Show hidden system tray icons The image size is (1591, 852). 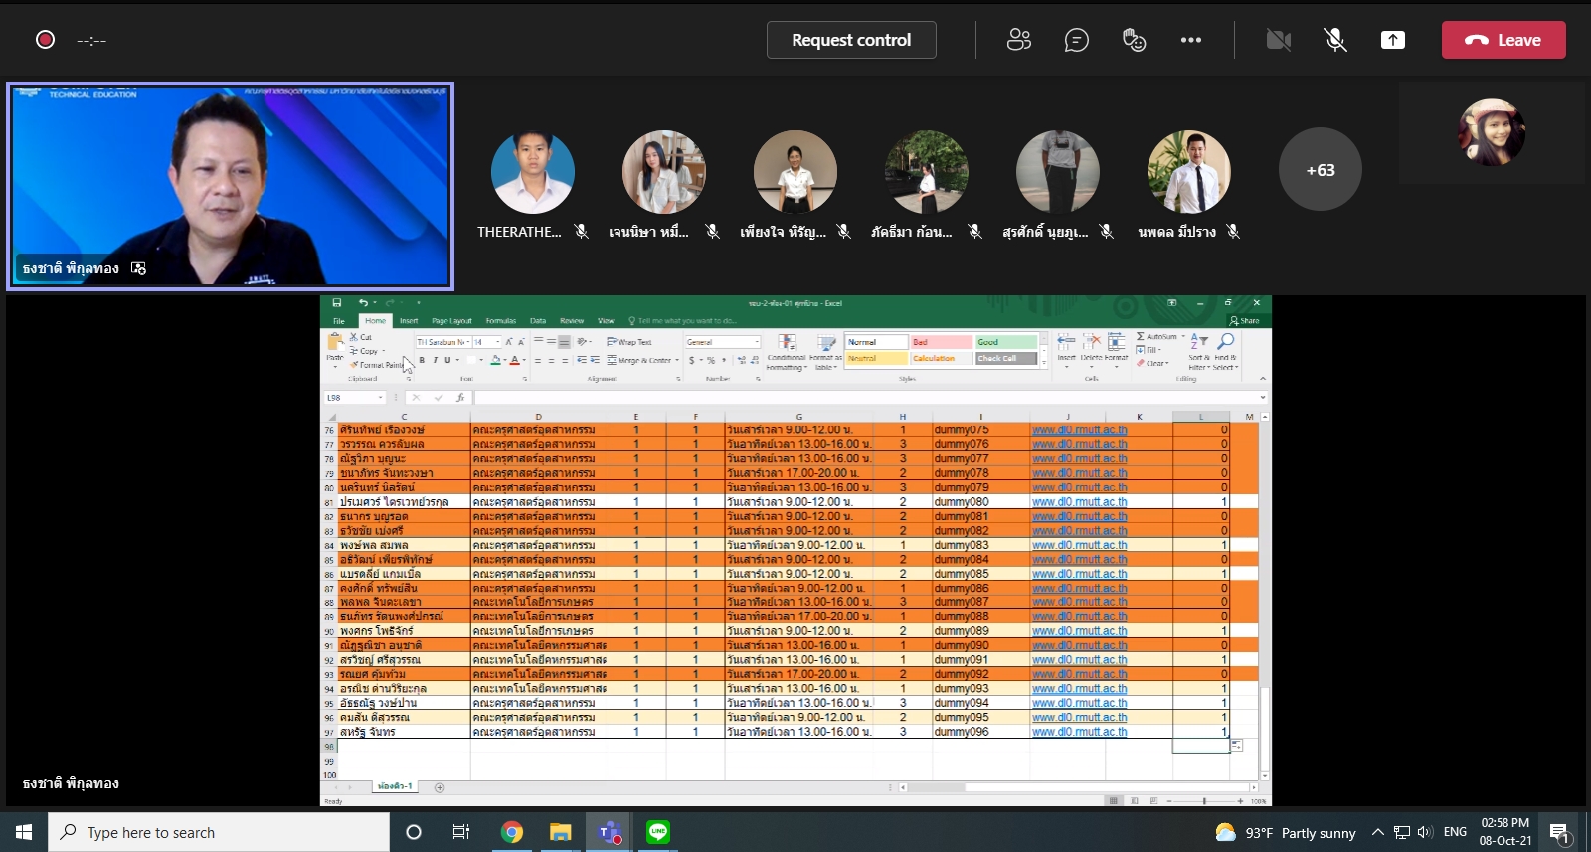coord(1378,832)
